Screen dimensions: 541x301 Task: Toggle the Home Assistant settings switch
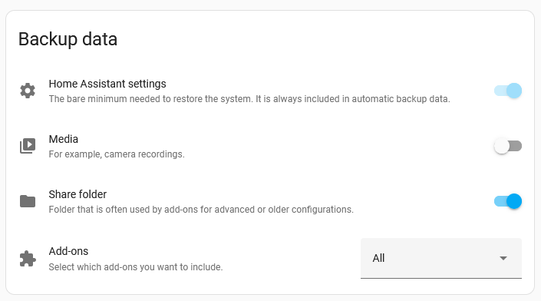508,91
